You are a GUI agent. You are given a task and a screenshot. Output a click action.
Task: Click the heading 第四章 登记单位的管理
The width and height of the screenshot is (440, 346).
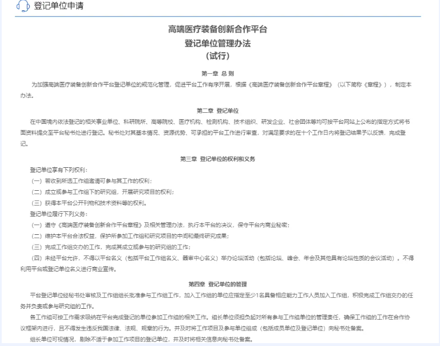pos(217,284)
